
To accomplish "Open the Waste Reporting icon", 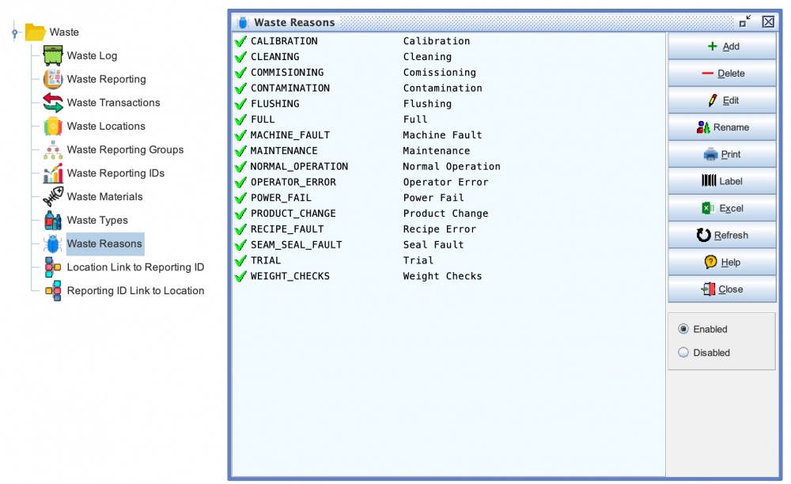I will (x=53, y=79).
